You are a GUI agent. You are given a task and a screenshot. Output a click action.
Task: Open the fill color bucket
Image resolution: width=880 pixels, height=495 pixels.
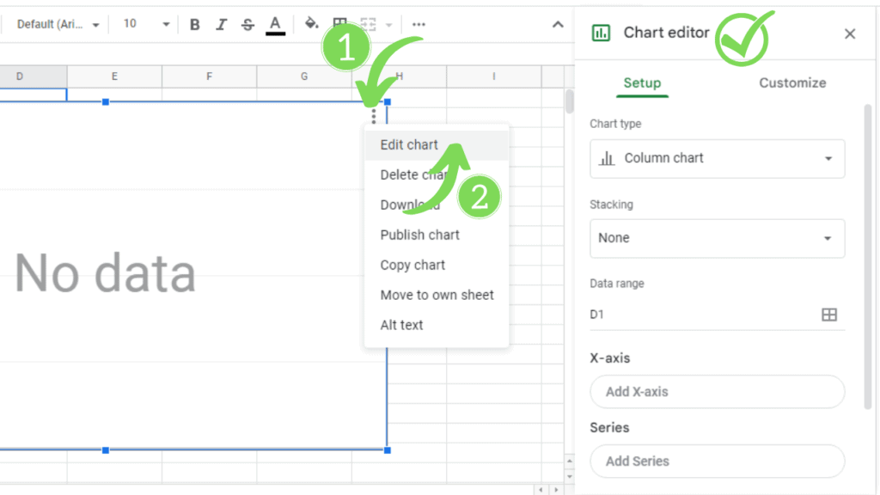tap(312, 24)
